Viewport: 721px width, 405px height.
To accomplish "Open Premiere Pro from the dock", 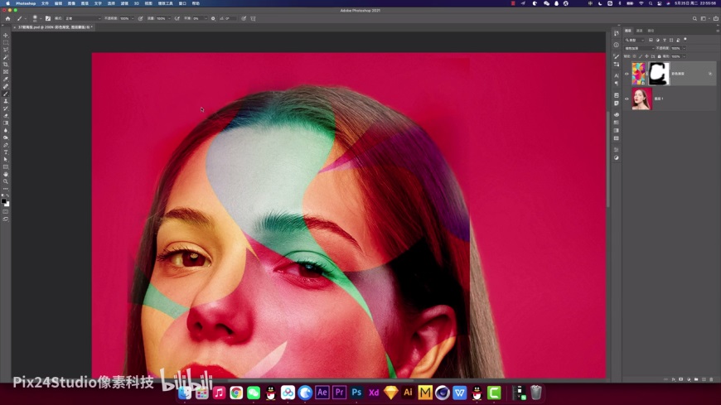I will (x=339, y=393).
